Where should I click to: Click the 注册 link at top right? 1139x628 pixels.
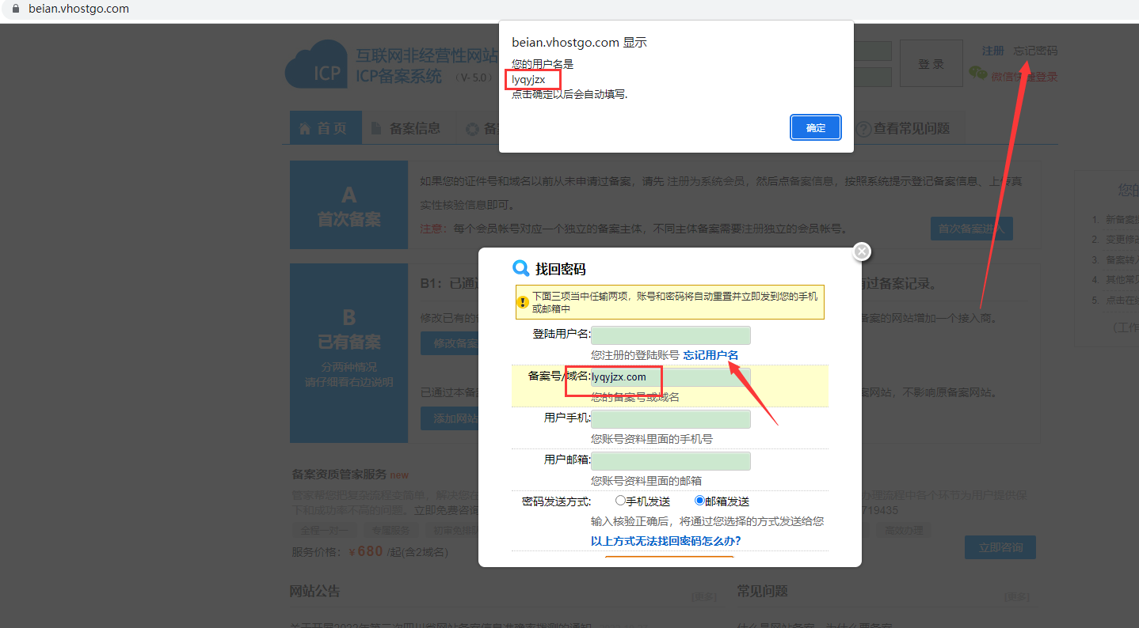[992, 51]
